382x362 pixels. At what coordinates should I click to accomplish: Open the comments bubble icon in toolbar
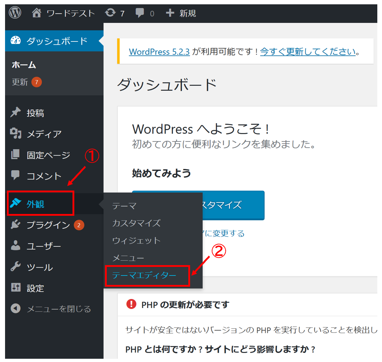(x=140, y=13)
